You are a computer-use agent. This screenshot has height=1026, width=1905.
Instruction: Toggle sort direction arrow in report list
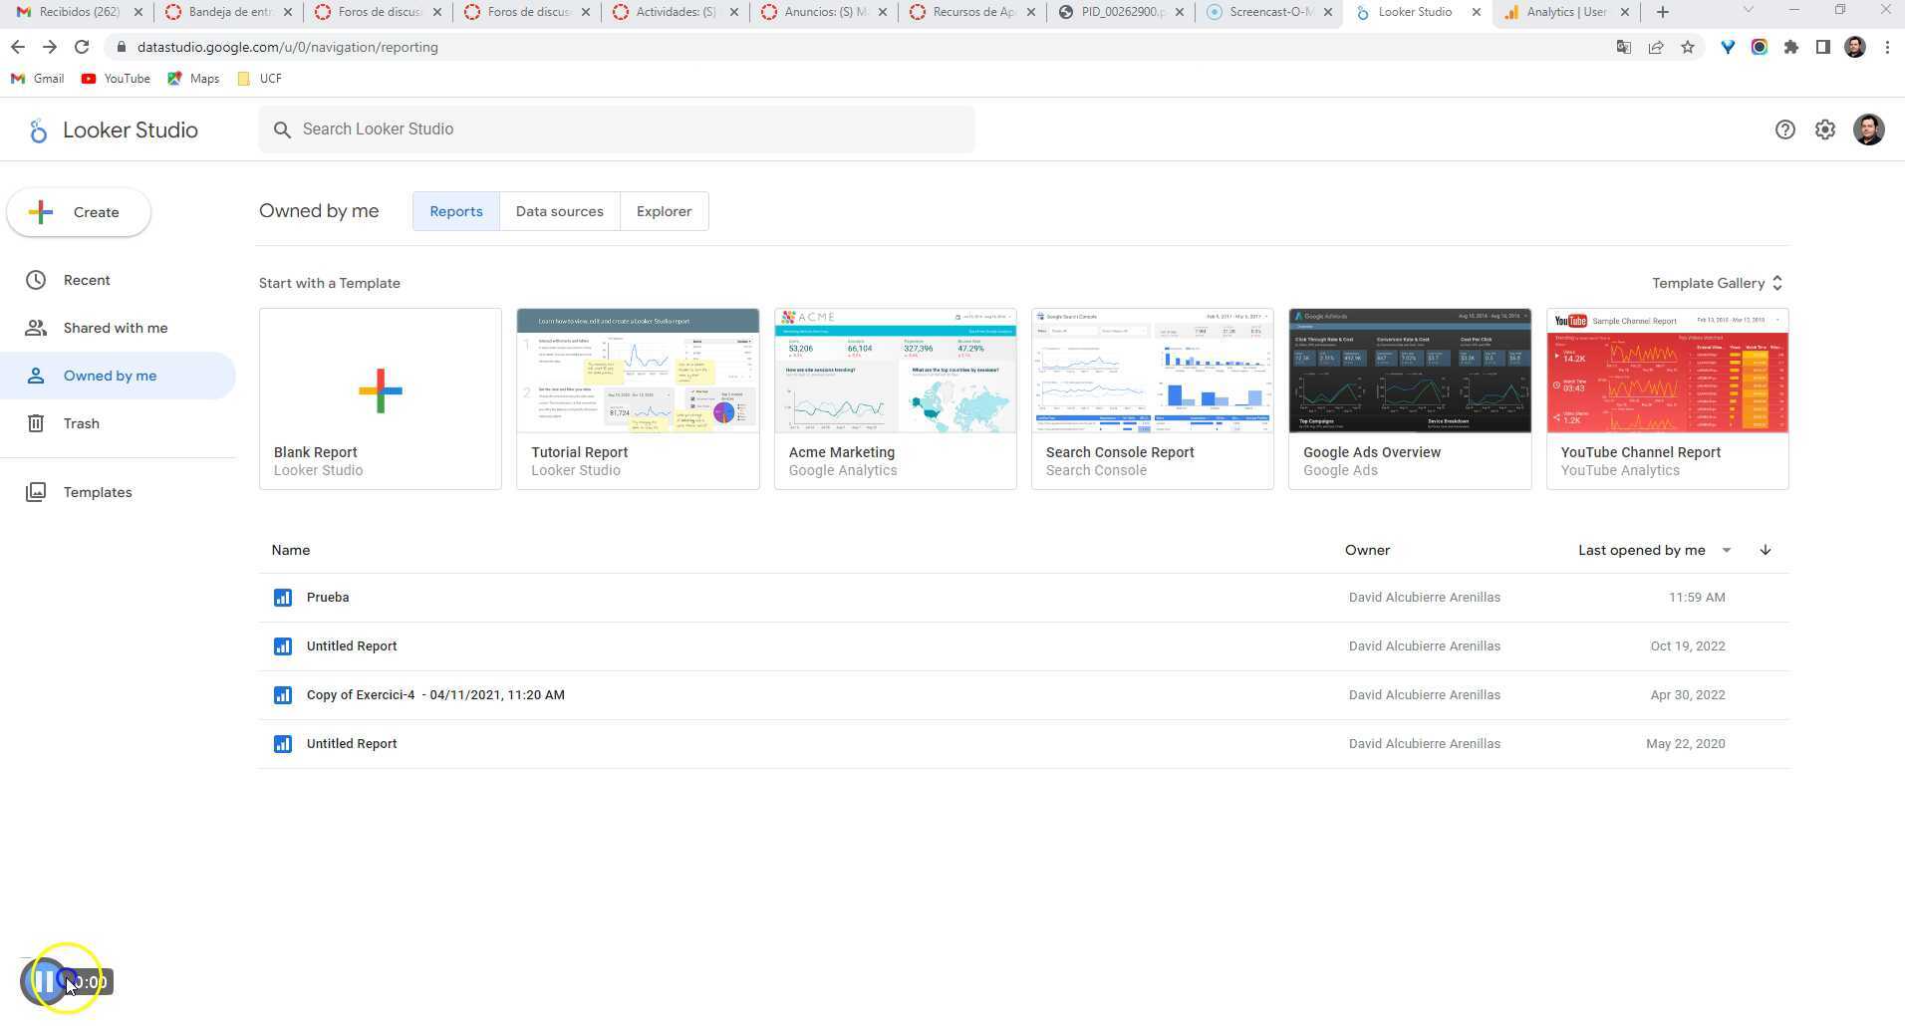1765,550
